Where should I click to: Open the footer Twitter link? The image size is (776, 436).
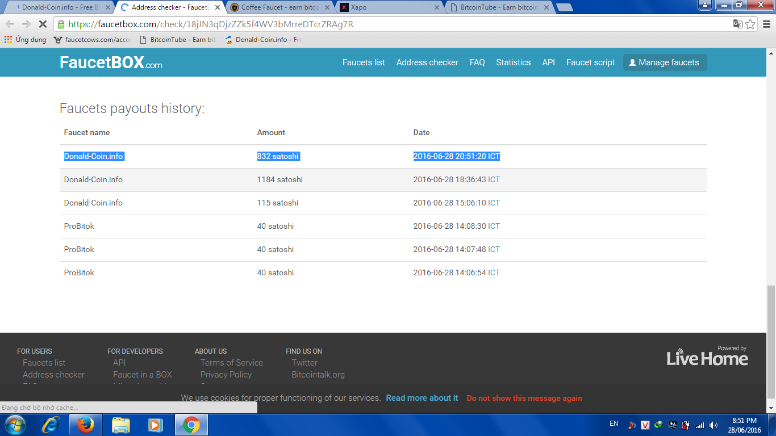(x=304, y=363)
